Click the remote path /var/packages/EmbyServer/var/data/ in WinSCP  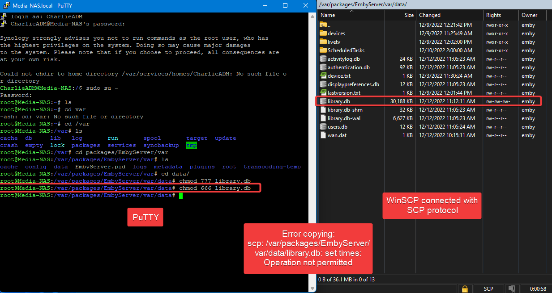[363, 4]
